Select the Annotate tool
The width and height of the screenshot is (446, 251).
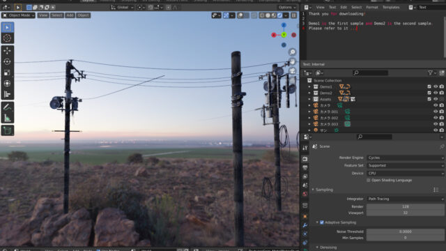click(x=8, y=107)
